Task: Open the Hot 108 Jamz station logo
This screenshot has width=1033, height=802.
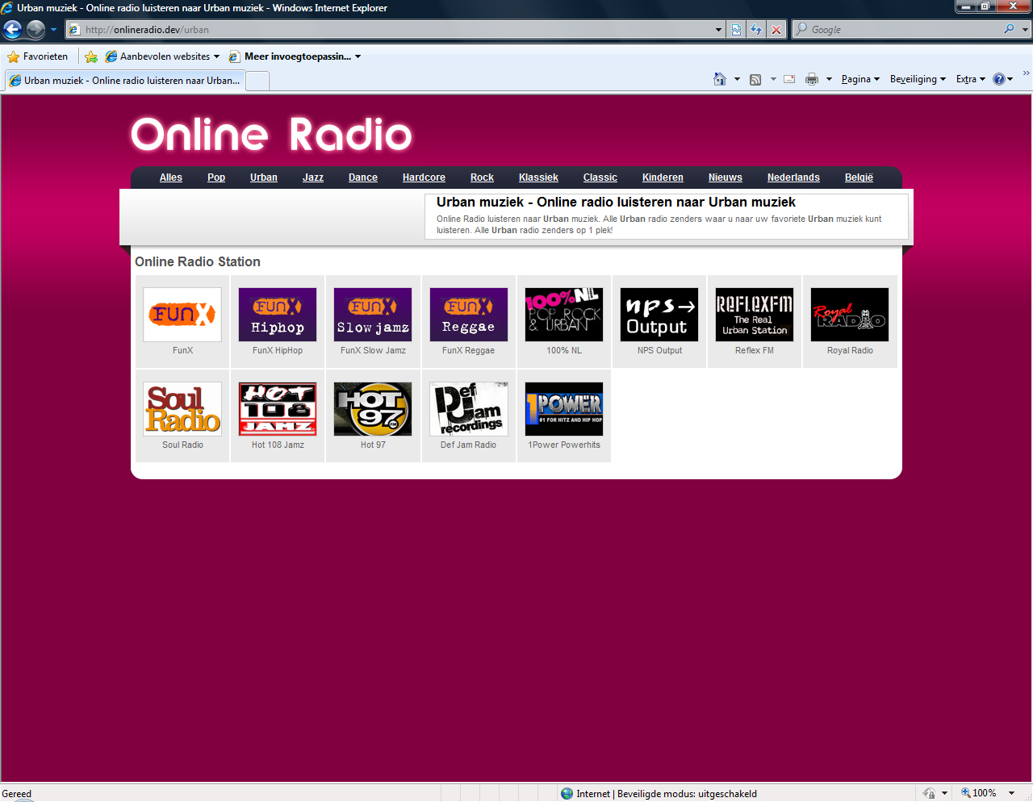Action: 278,409
